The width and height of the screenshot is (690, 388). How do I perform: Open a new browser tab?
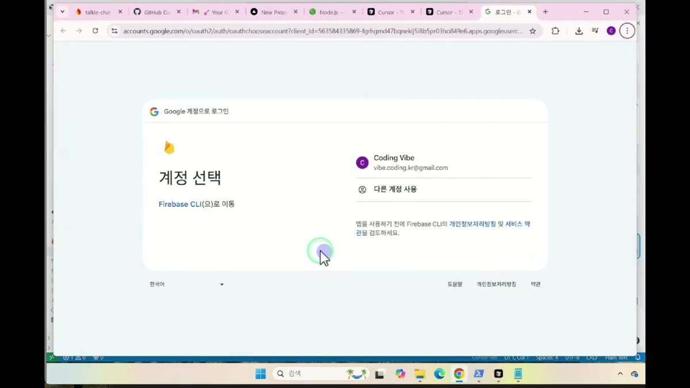(546, 12)
